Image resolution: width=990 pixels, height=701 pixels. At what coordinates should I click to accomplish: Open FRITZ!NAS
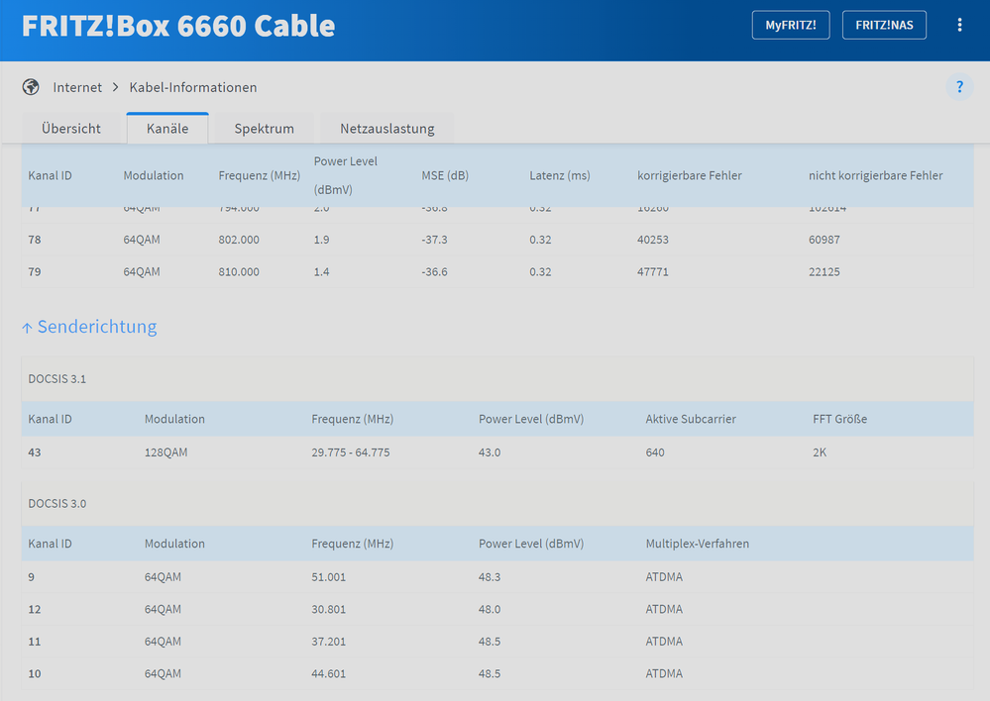click(884, 25)
